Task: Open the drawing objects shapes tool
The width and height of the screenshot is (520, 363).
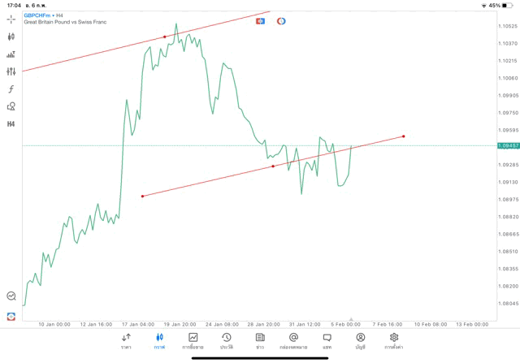Action: coord(11,106)
